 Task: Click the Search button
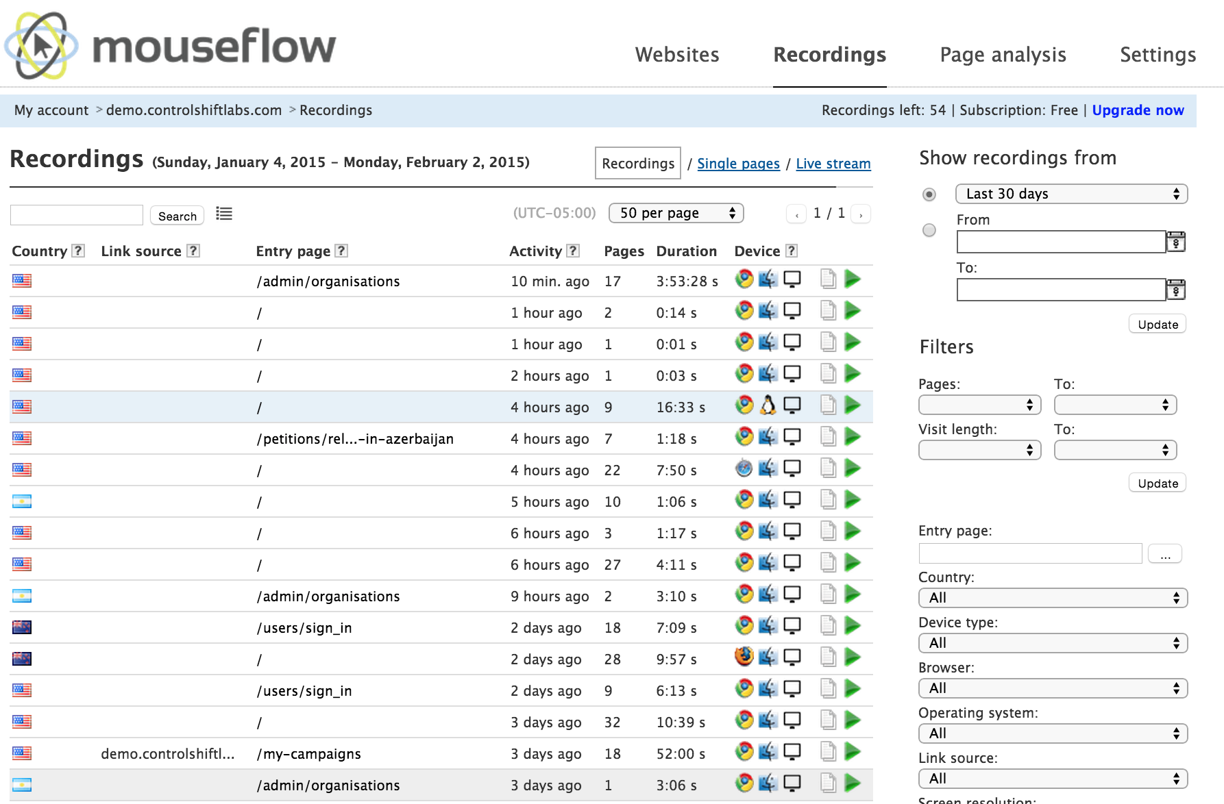pyautogui.click(x=178, y=216)
